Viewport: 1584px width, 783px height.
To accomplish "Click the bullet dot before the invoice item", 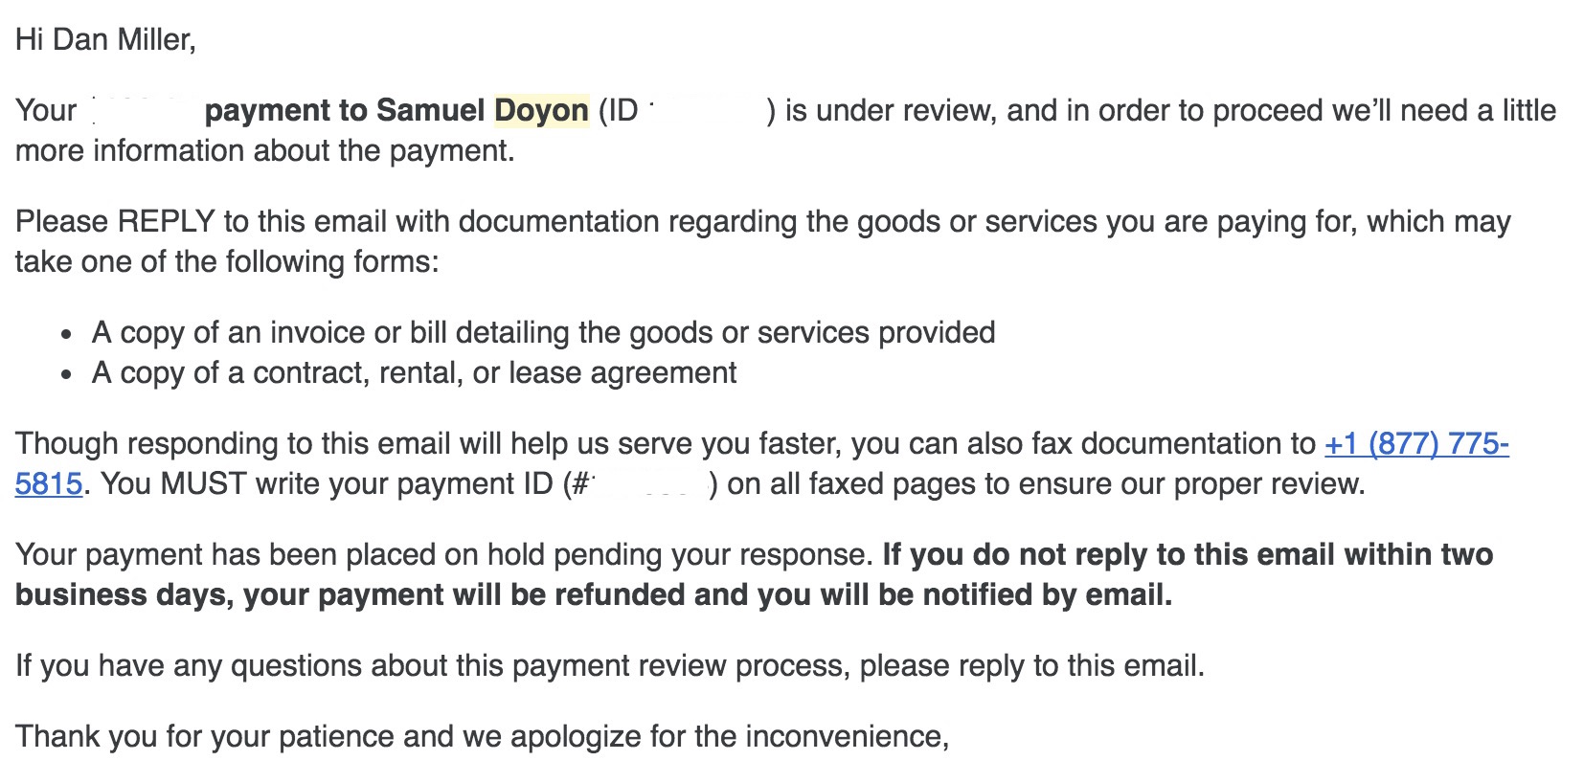I will pos(66,335).
